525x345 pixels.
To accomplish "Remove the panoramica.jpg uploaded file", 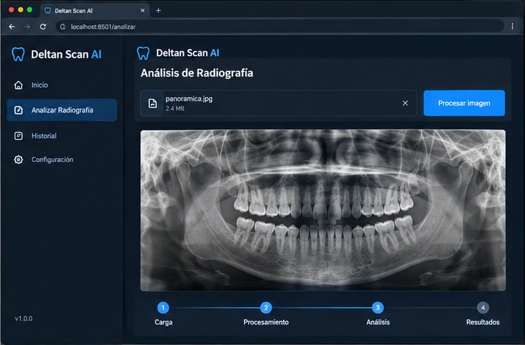I will (x=405, y=103).
